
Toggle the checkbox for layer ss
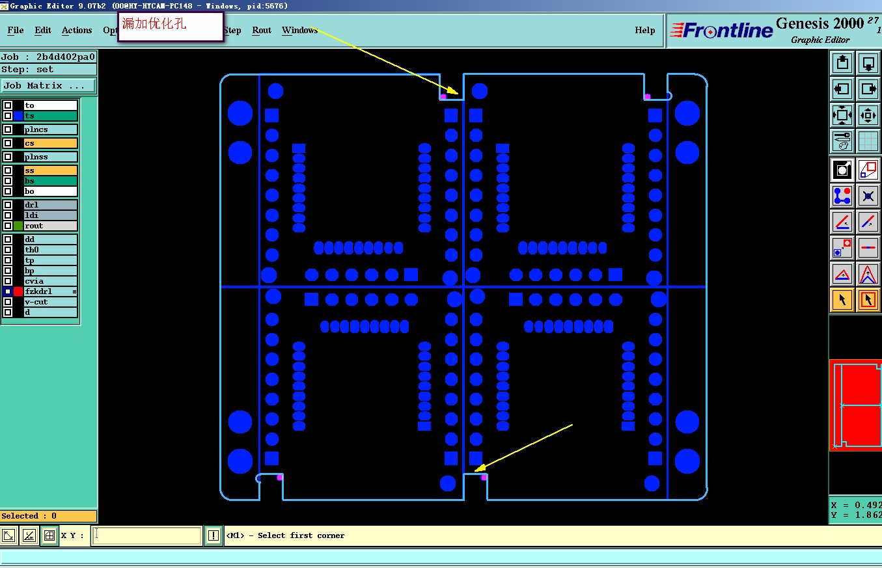coord(8,170)
